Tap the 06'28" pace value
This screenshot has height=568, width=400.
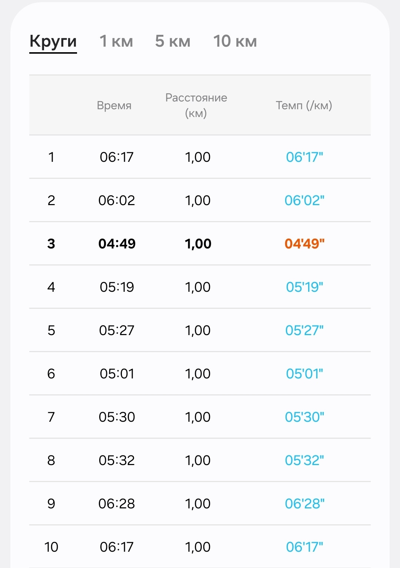point(304,504)
